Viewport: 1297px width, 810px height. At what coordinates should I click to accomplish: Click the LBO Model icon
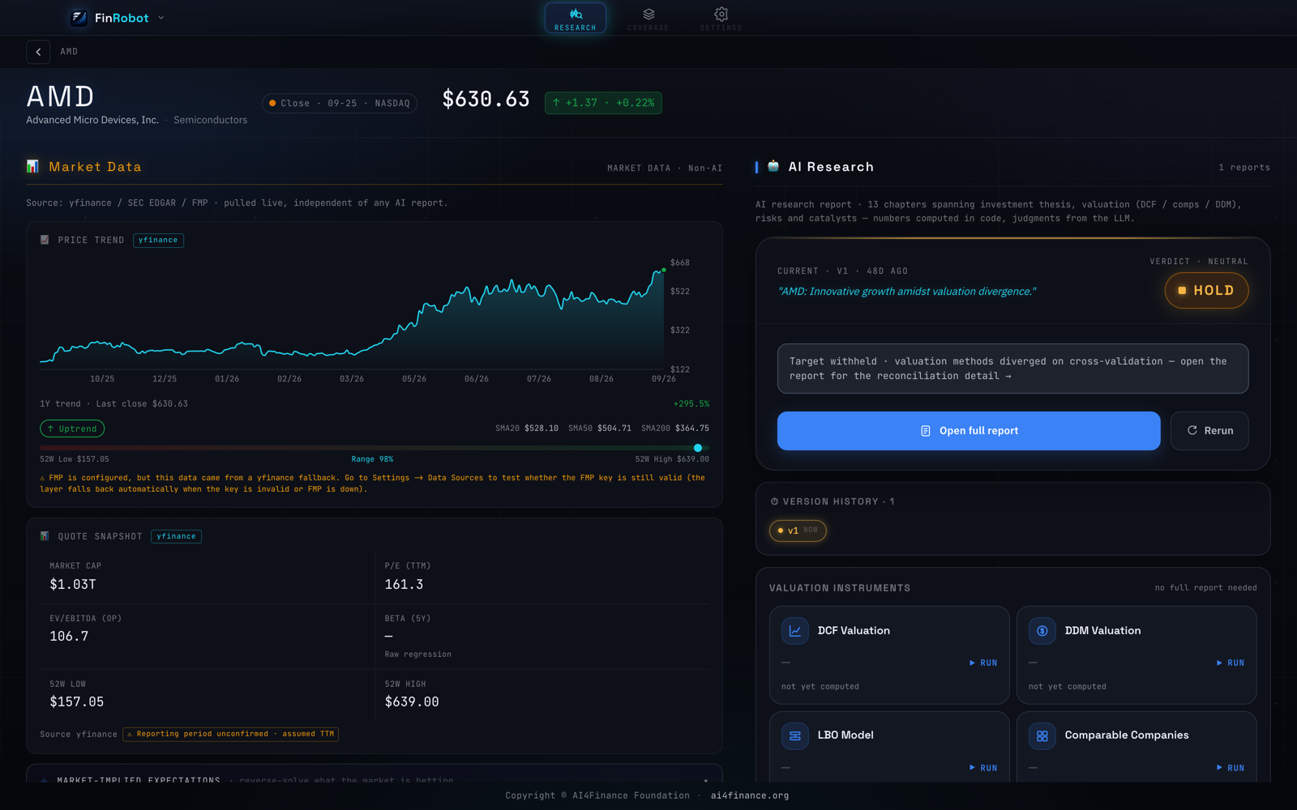(794, 735)
